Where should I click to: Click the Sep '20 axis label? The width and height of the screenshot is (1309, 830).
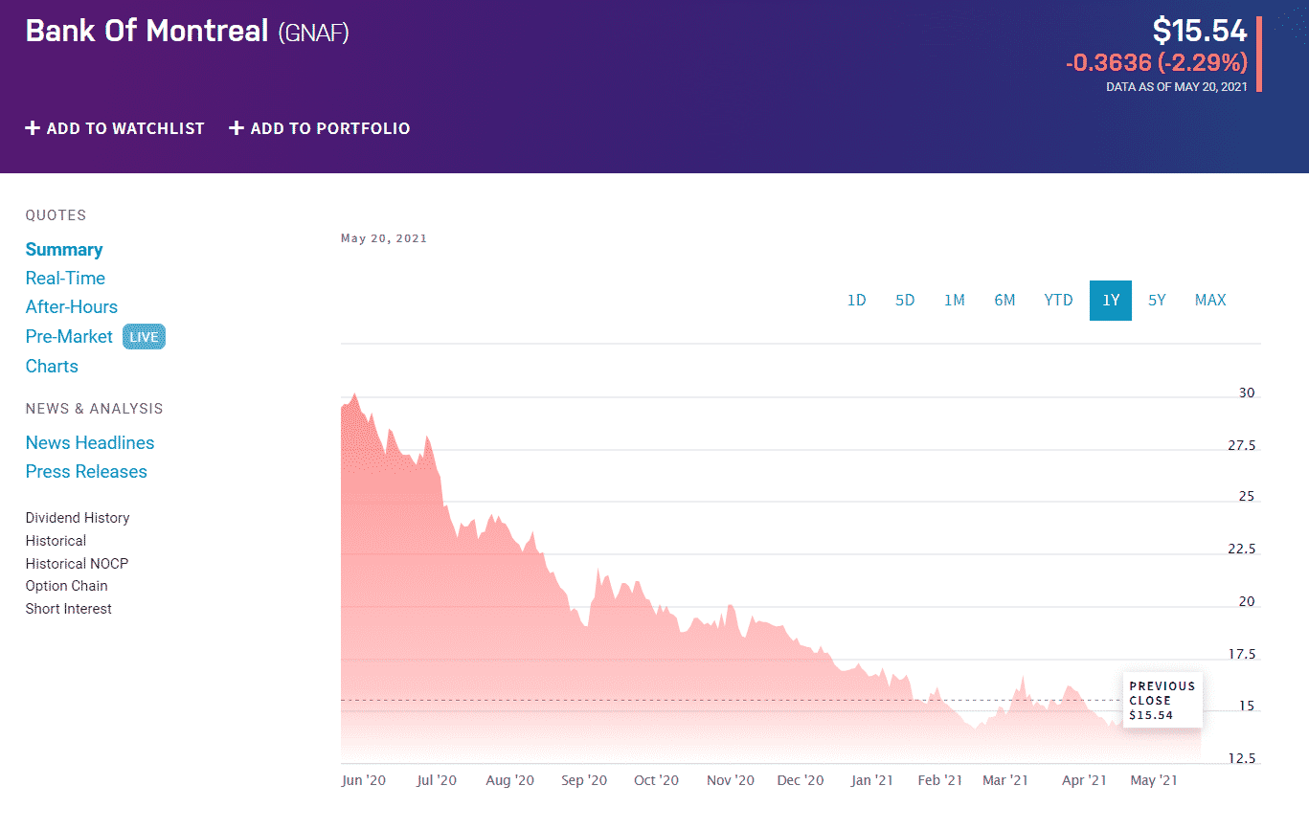(584, 780)
